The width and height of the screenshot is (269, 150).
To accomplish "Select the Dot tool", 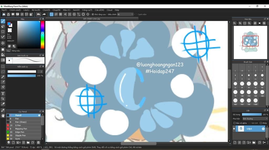I will [3, 37].
